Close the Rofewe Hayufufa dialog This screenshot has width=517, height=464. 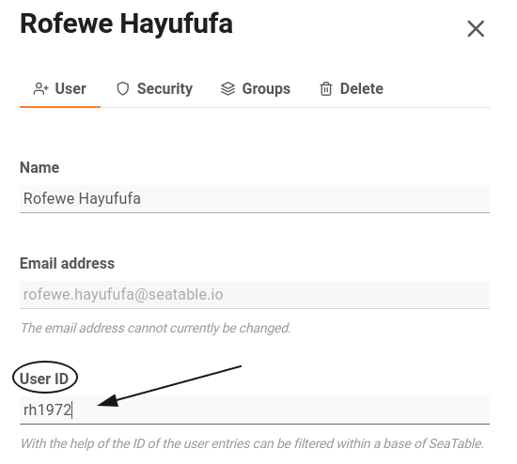tap(476, 29)
